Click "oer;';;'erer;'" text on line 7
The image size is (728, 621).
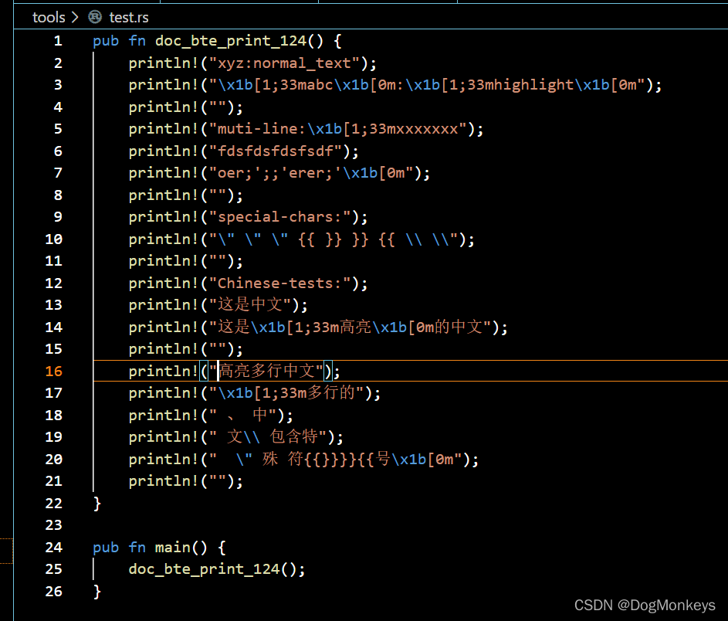click(x=280, y=173)
